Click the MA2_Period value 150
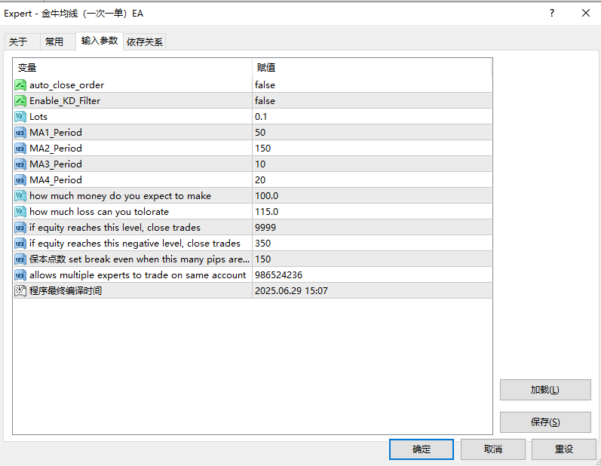The image size is (601, 466). point(263,149)
